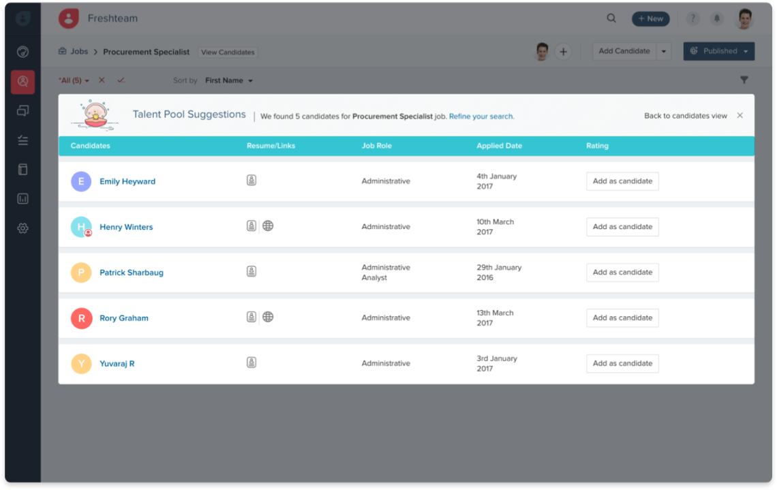Click the Refine your search link

pos(481,117)
